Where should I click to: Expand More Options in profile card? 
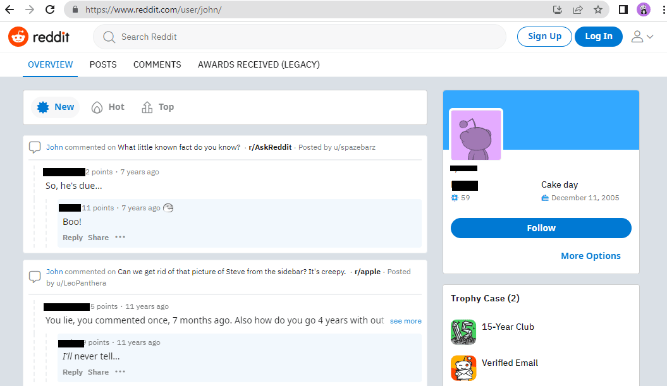[x=591, y=256]
